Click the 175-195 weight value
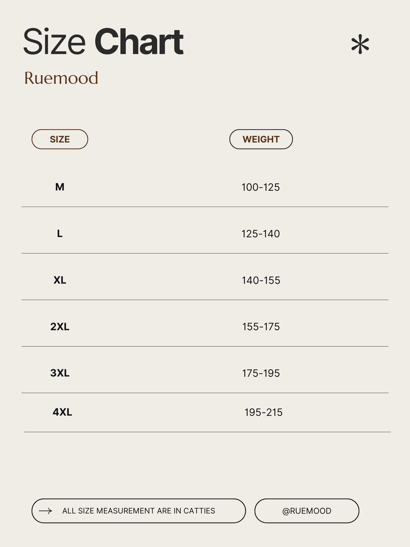Screen dimensions: 410x547 click(261, 373)
